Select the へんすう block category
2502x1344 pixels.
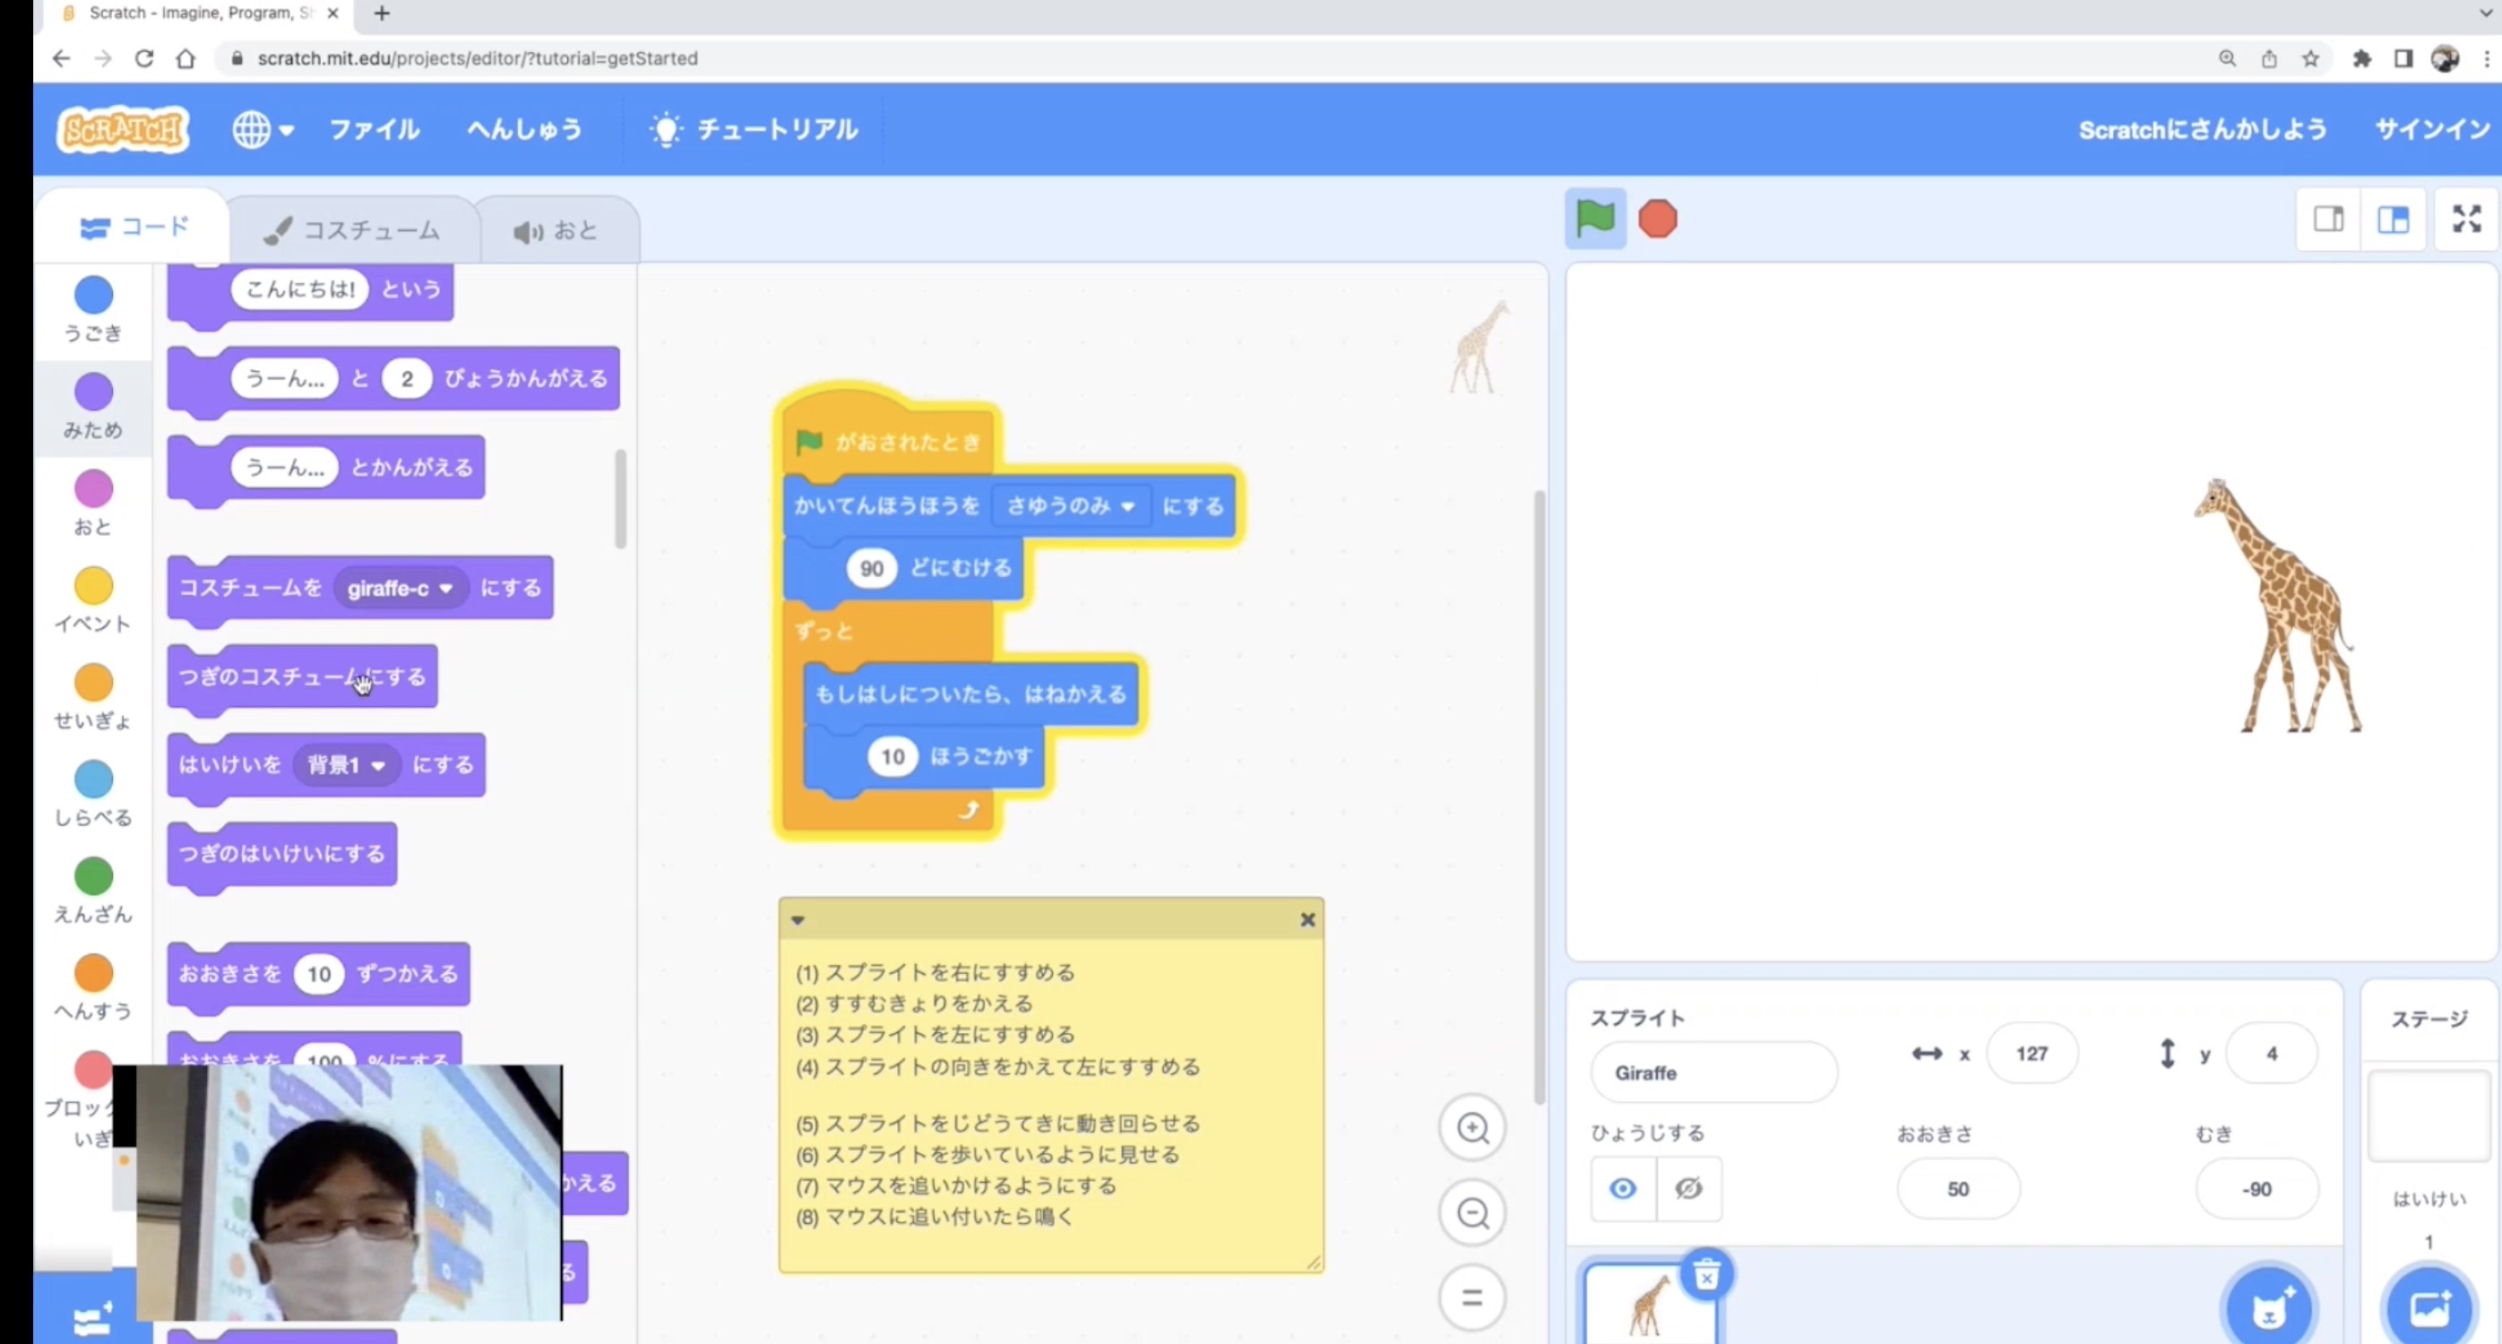point(93,987)
